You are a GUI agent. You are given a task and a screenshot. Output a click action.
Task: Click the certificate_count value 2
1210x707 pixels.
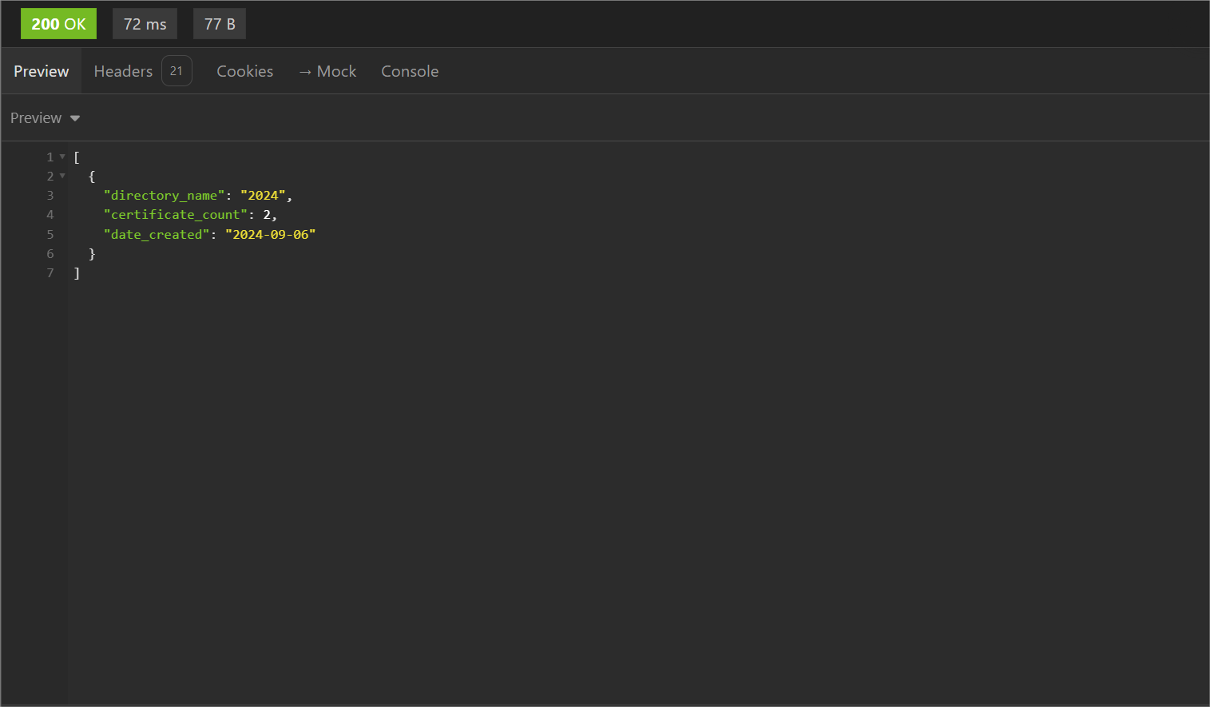coord(267,214)
